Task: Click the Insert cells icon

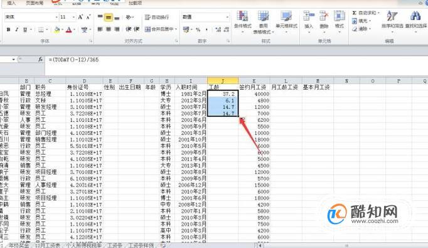Action: pos(309,16)
